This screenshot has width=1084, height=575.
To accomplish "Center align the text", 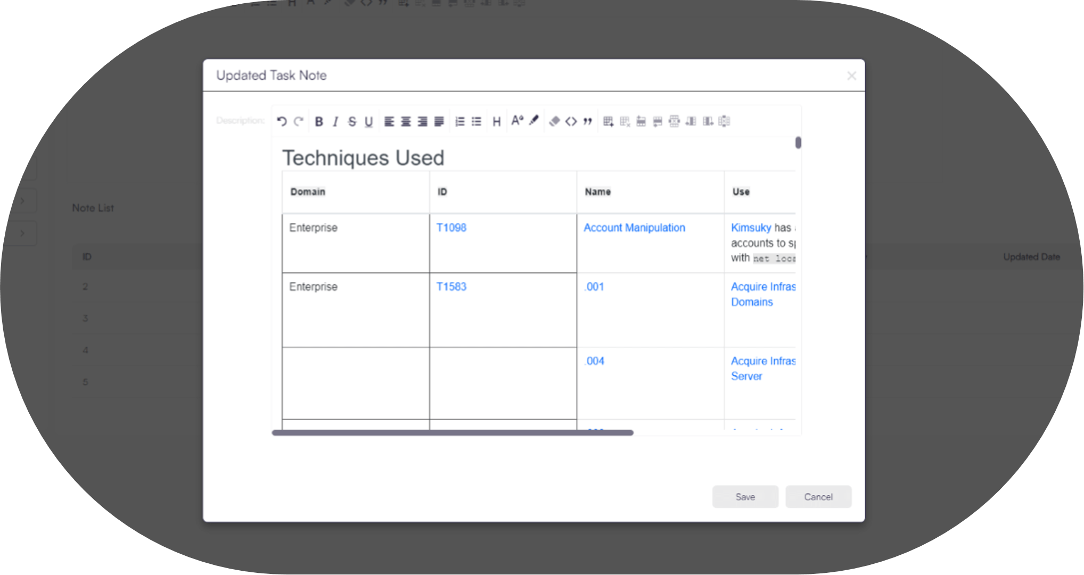I will (406, 121).
